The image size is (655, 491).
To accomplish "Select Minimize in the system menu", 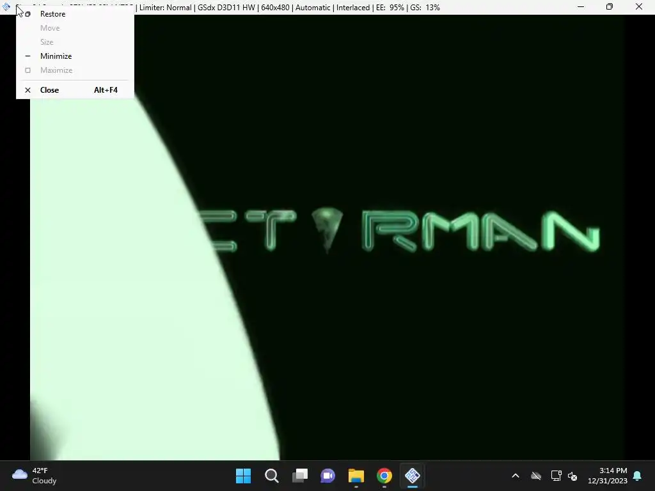I will (x=75, y=56).
